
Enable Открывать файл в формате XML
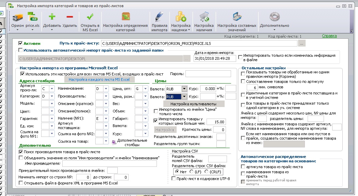pyautogui.click(x=21, y=183)
